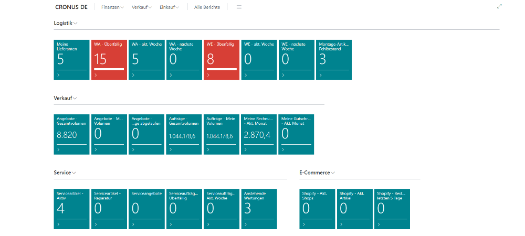Open the Einkauf menu

(169, 7)
